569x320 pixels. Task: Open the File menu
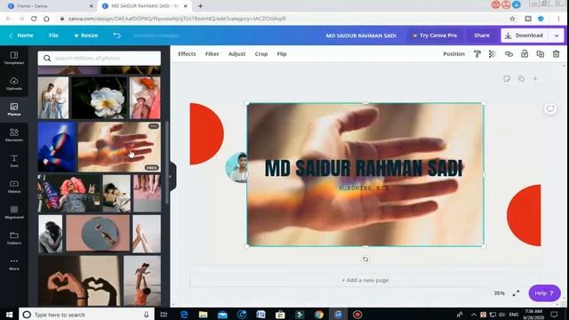click(53, 36)
